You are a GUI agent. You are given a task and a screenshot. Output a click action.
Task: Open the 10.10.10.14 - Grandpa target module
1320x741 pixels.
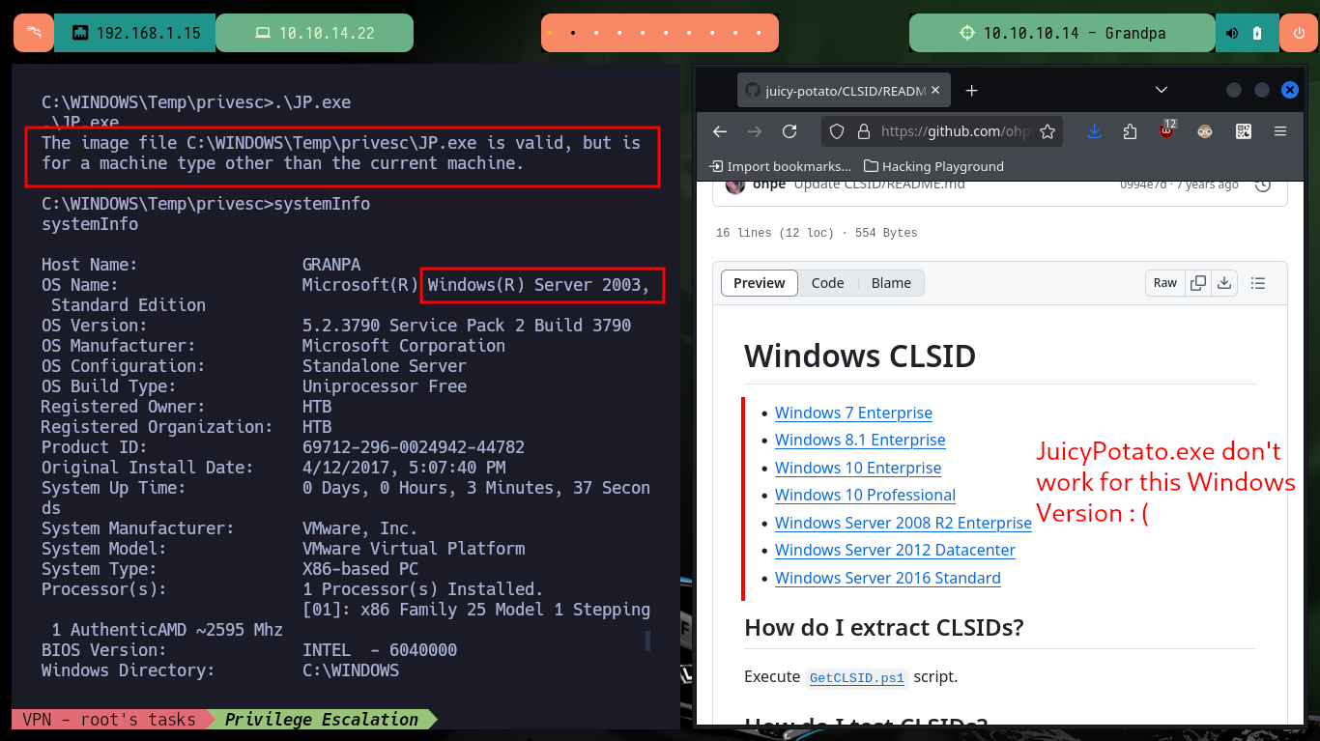(x=1062, y=33)
